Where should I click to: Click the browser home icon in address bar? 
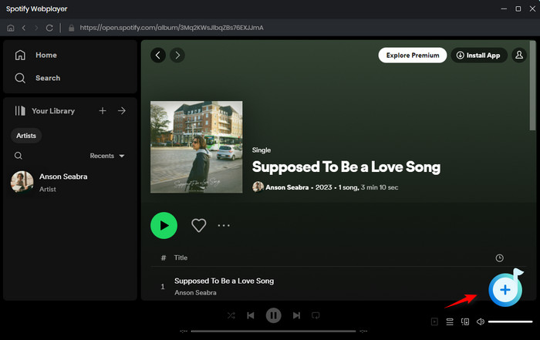point(11,28)
